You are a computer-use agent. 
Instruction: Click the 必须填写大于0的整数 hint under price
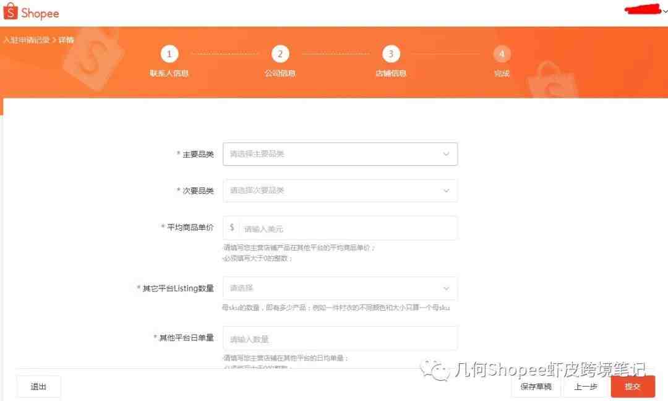[258, 258]
